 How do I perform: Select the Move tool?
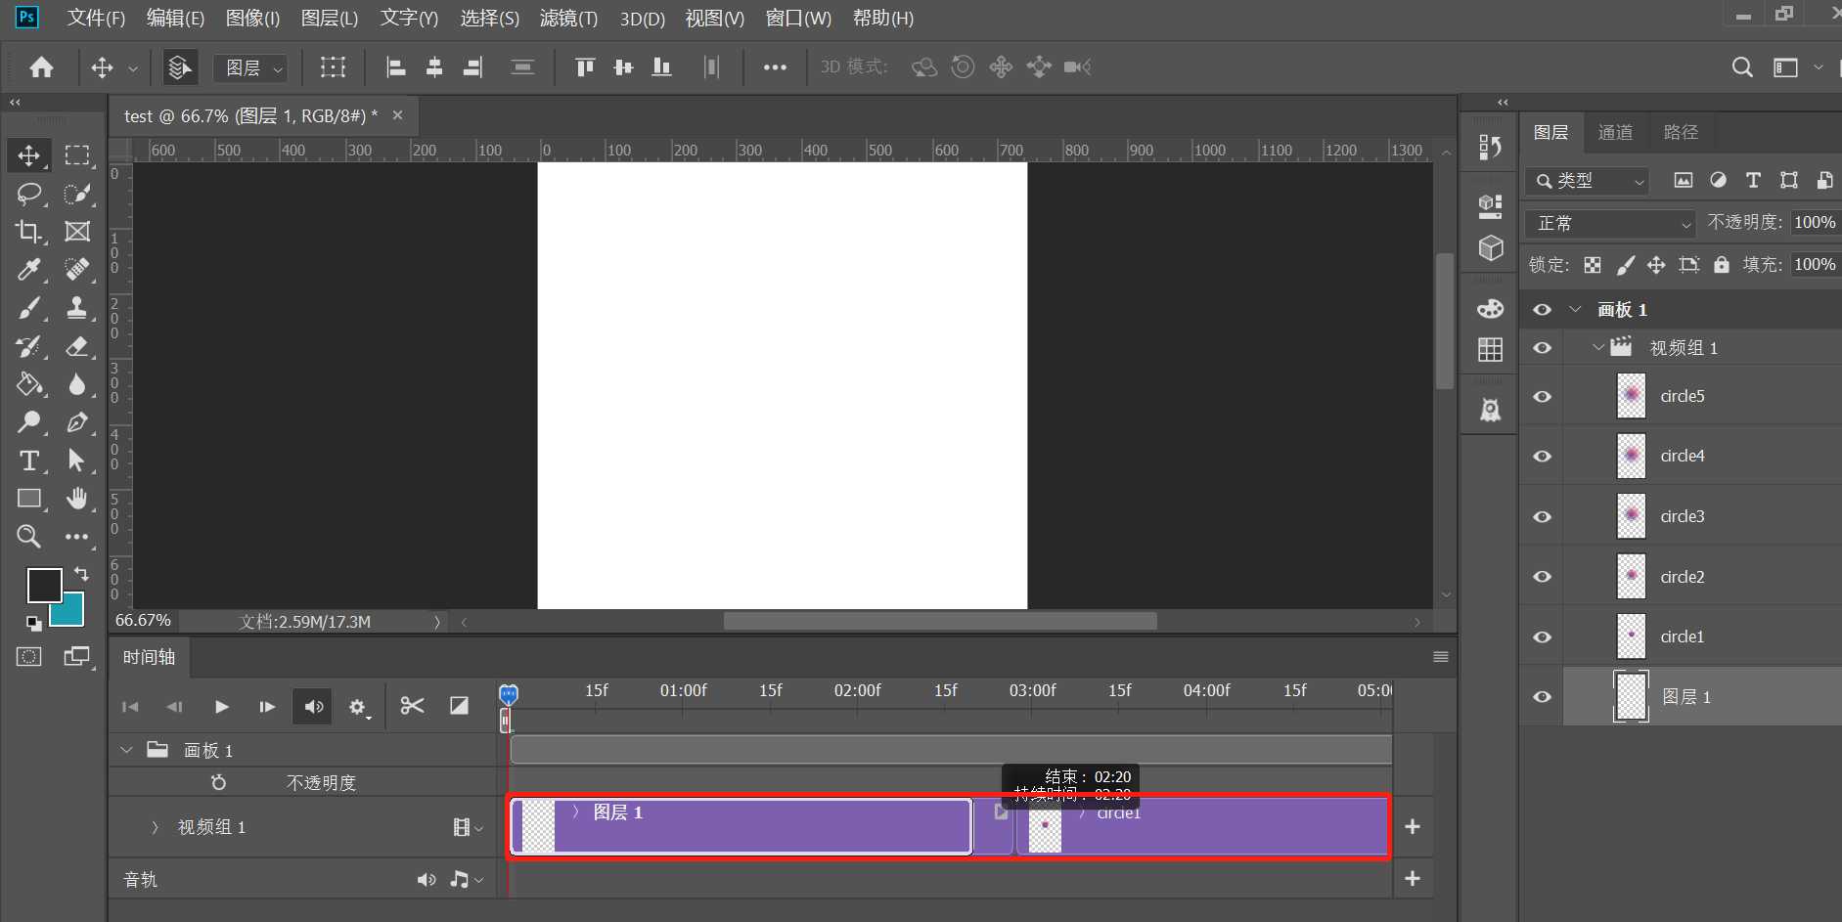pos(29,155)
